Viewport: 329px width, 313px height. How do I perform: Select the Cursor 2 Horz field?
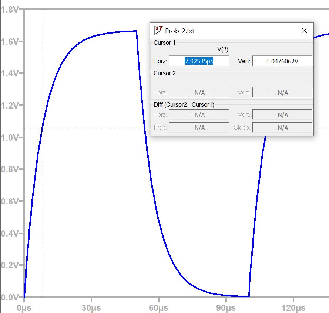[x=199, y=92]
